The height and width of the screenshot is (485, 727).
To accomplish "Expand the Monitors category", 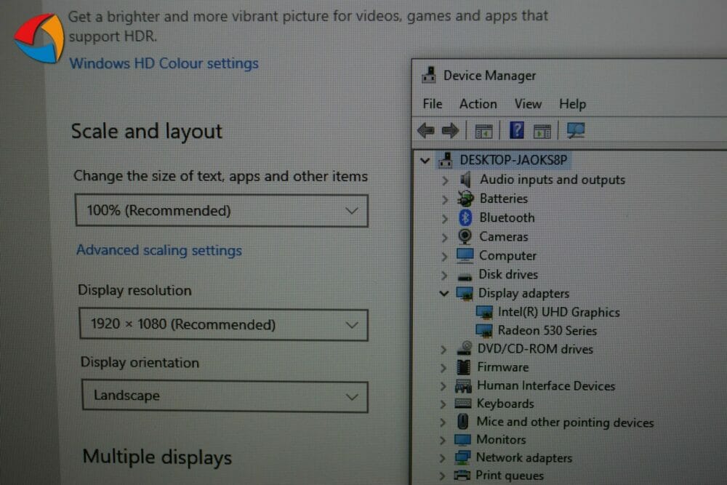I will pyautogui.click(x=442, y=440).
